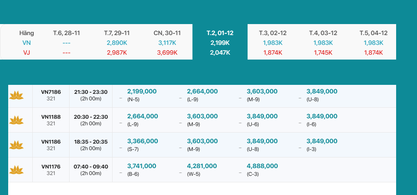This screenshot has width=417, height=195.
Task: Select the 3,849,000 (I-6) fare for VN1188
Action: click(x=322, y=116)
